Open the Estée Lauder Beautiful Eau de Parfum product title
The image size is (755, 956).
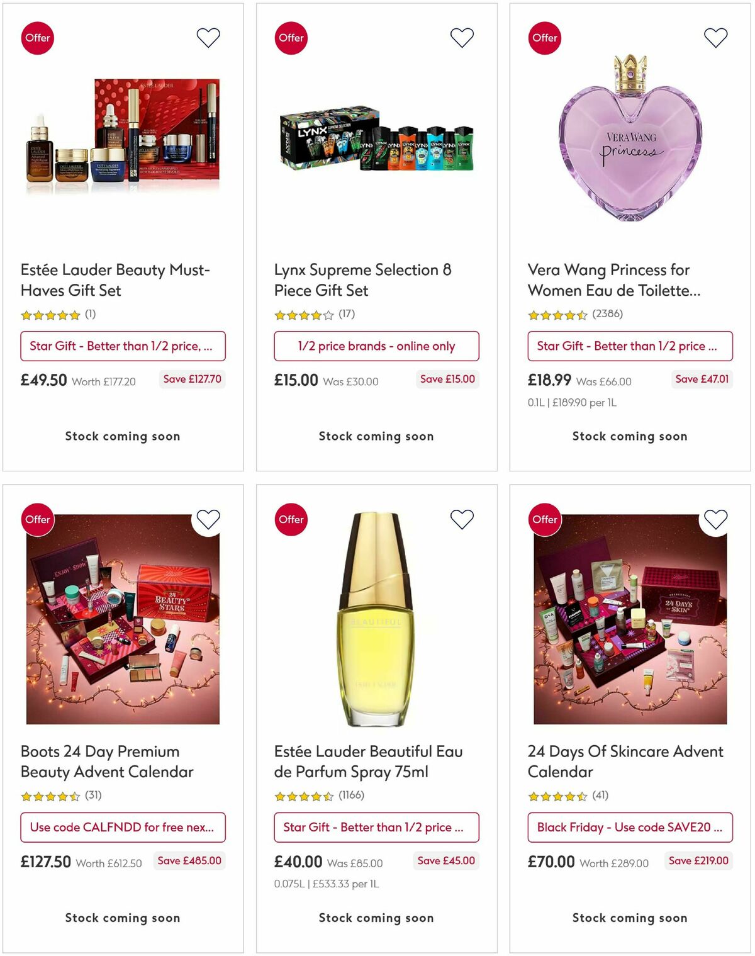(368, 762)
